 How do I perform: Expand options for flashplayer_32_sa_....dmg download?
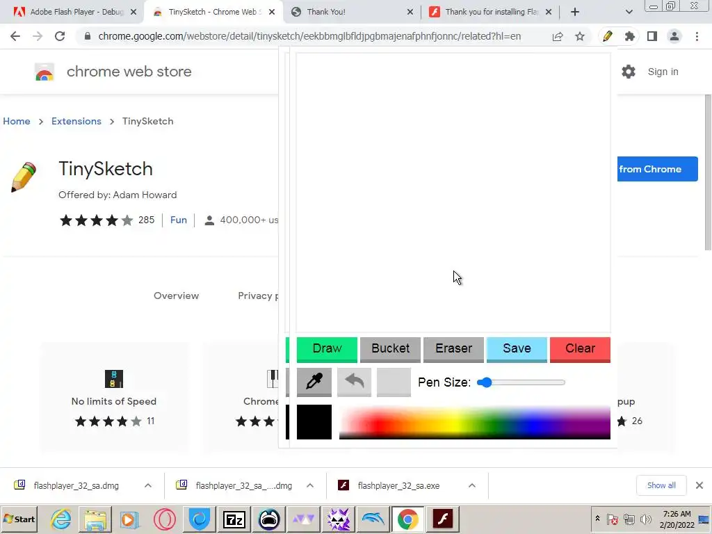click(x=310, y=486)
